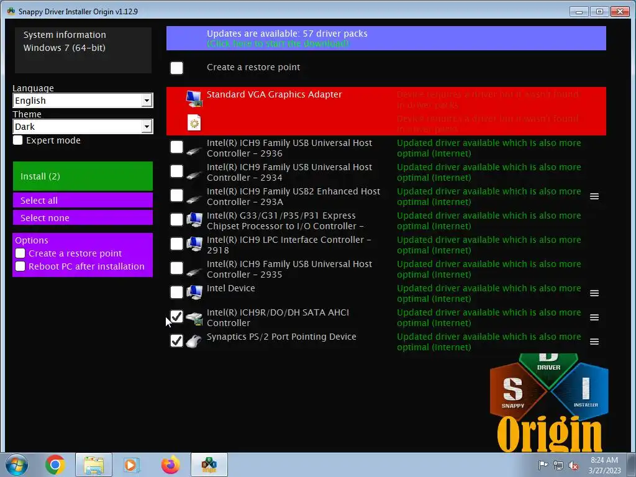Screen dimensions: 636x477
Task: Open Windows Media Player from the taskbar
Action: pyautogui.click(x=131, y=465)
